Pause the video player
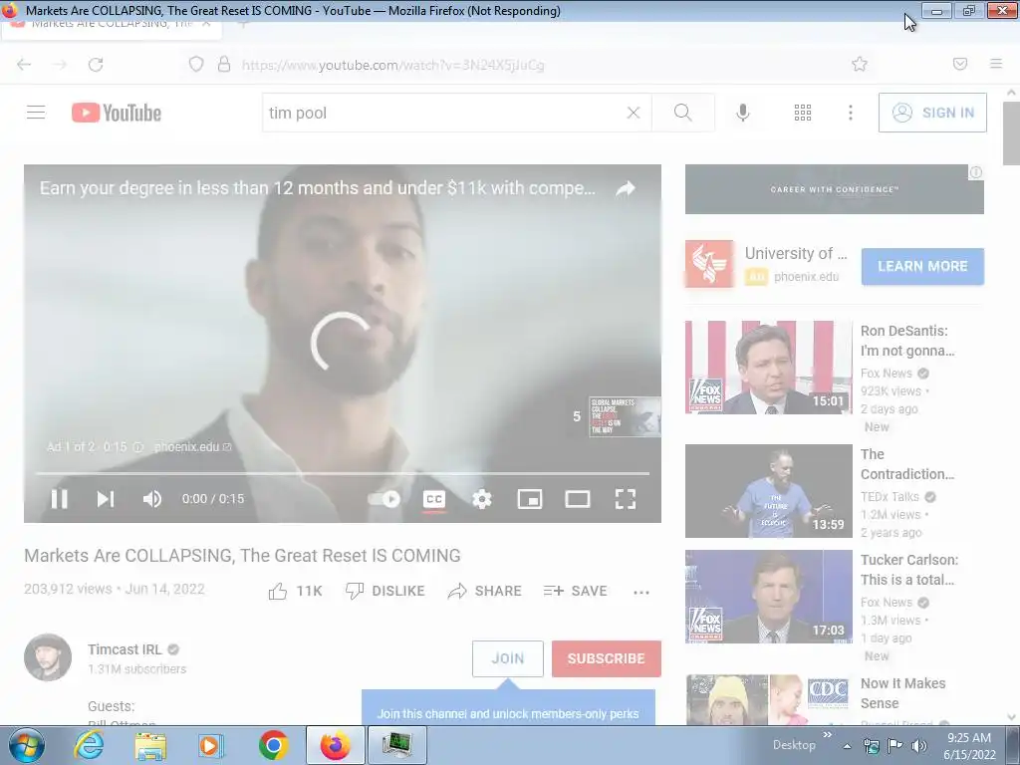 point(59,499)
